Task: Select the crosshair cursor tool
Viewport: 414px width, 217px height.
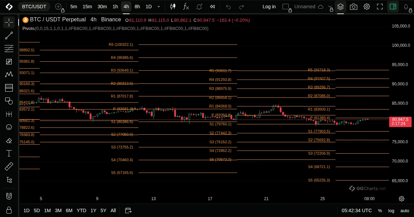Action: tap(9, 22)
